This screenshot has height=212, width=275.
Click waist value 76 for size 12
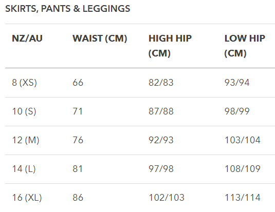coord(78,140)
